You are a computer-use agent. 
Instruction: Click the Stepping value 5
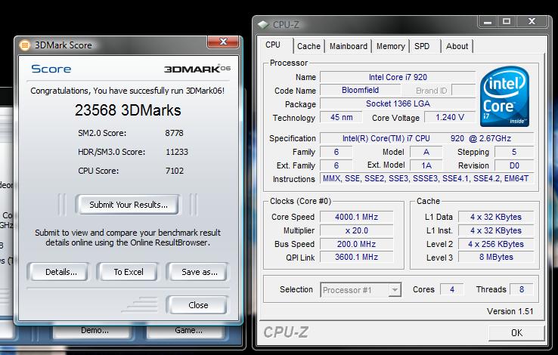pyautogui.click(x=514, y=152)
